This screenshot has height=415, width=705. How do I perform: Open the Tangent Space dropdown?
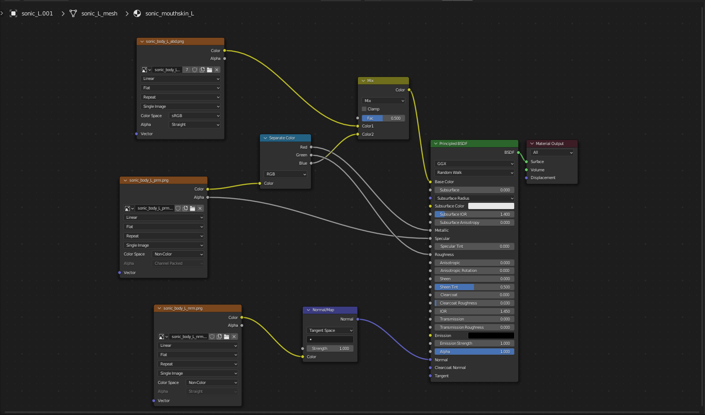coord(330,330)
